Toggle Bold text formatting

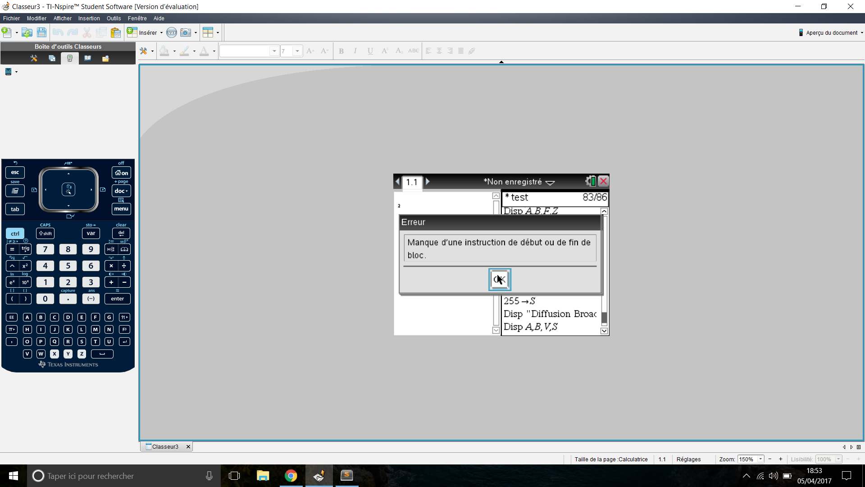point(341,51)
